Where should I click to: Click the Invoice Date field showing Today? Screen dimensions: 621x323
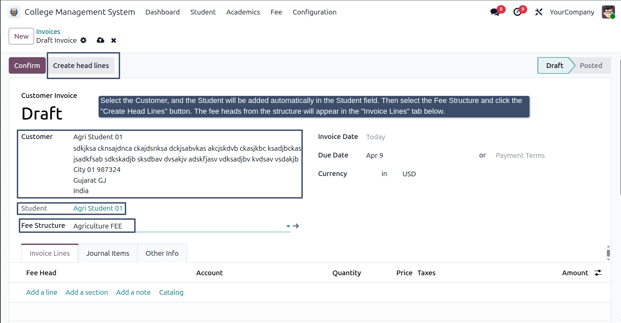[376, 137]
